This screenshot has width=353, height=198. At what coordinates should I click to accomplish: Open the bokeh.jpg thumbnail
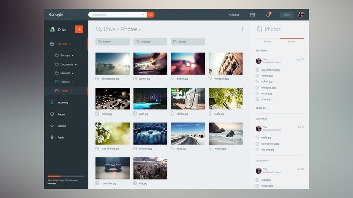(x=188, y=64)
